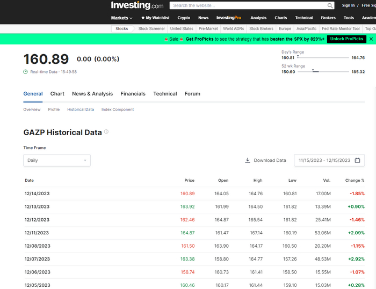Viewport: 376px width, 289px height.
Task: Click inside the website search field
Action: 247,5
